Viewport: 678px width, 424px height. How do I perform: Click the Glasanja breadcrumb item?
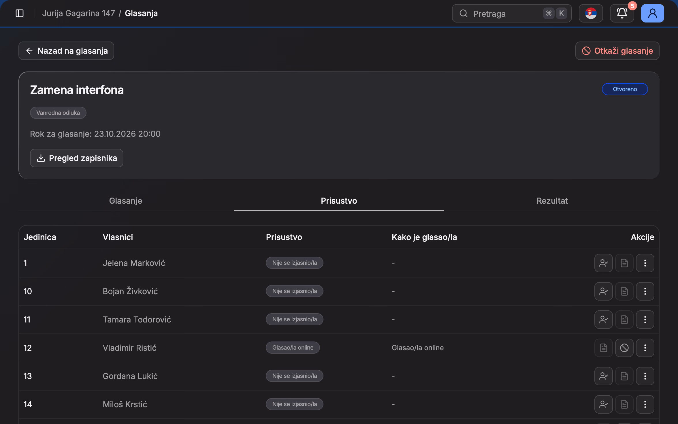[141, 13]
